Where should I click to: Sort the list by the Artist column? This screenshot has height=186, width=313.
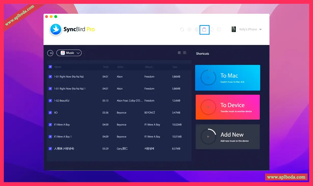120,67
